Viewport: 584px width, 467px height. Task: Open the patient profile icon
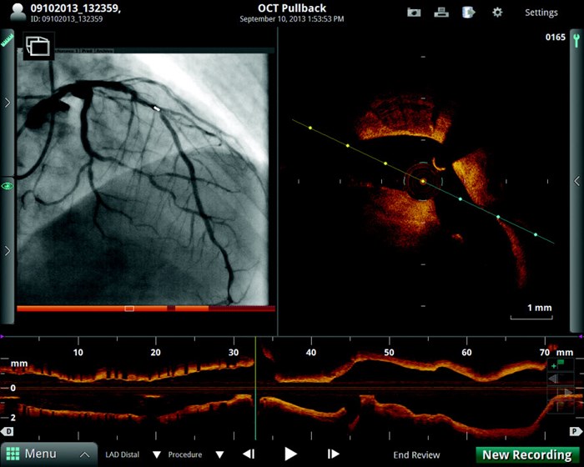[18, 12]
